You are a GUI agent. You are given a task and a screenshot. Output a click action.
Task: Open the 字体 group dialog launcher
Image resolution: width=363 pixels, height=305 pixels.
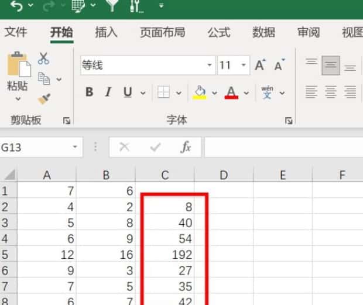[x=289, y=121]
